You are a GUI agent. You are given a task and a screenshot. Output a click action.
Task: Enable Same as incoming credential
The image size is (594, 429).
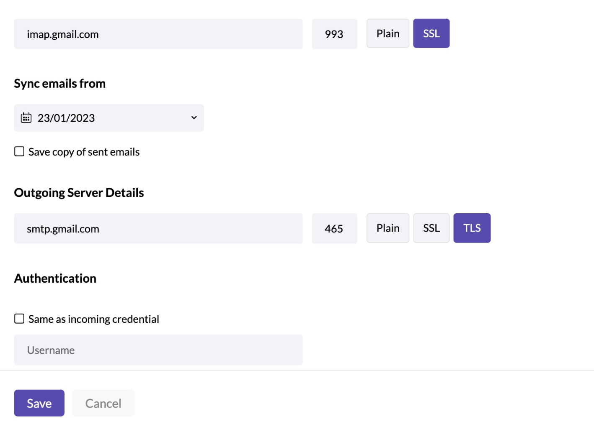point(19,319)
